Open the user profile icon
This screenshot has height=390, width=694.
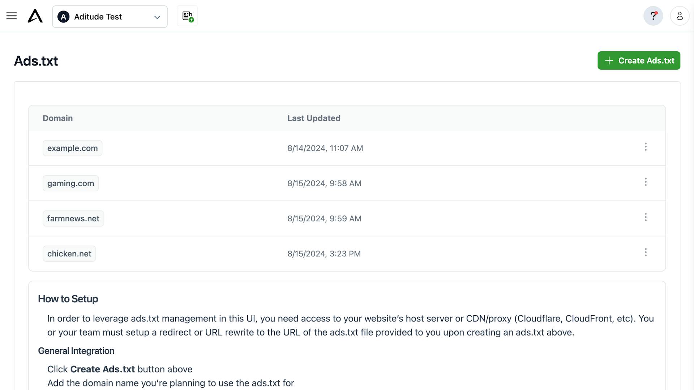[x=680, y=16]
